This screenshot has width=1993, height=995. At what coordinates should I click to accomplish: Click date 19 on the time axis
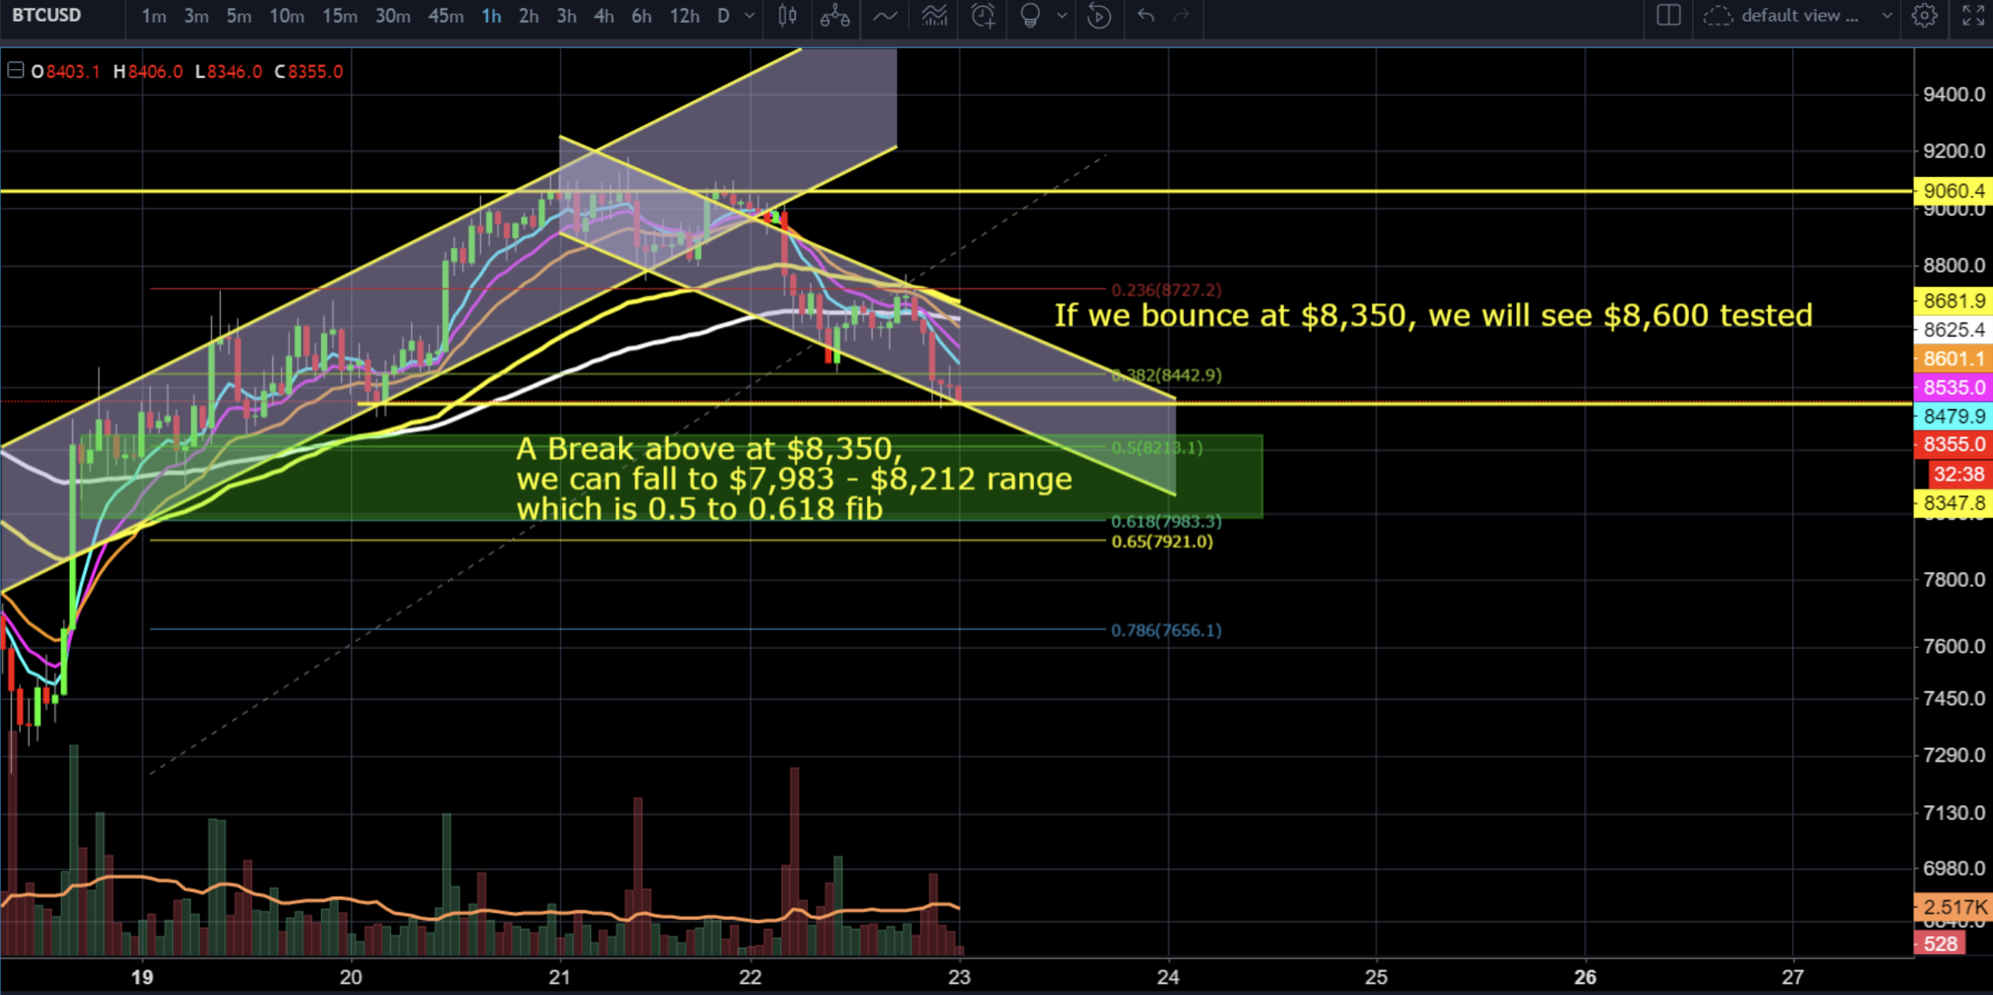(x=142, y=976)
